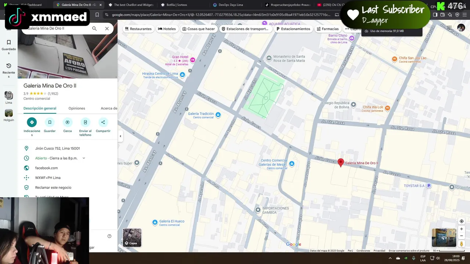Filter the map by Estacionamientos
This screenshot has width=470, height=264.
[x=293, y=29]
